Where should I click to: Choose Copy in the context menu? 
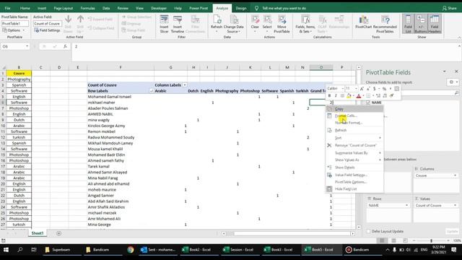[x=354, y=109]
